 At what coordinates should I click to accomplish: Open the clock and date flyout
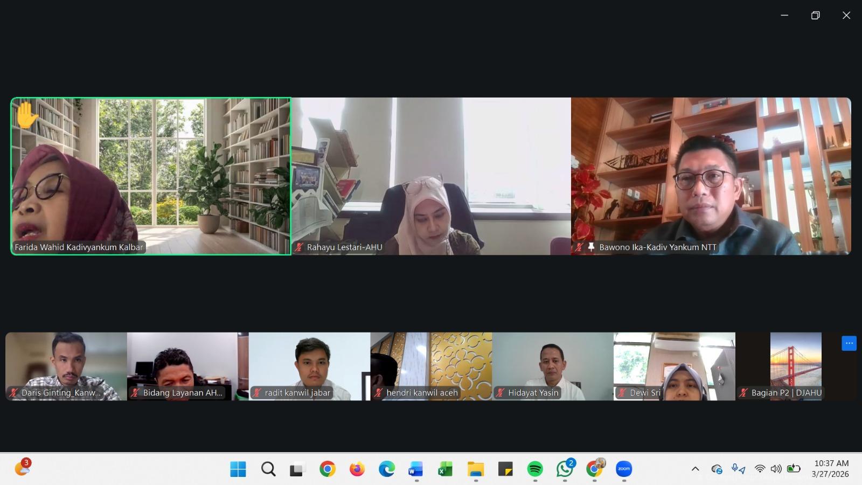tap(831, 469)
